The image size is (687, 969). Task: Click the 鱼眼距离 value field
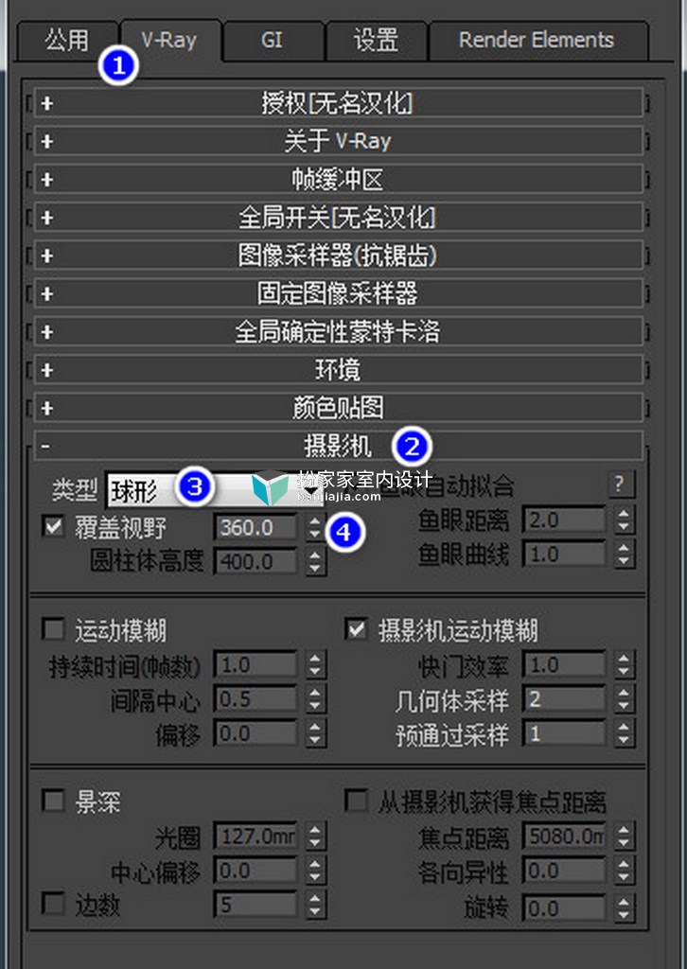point(564,520)
